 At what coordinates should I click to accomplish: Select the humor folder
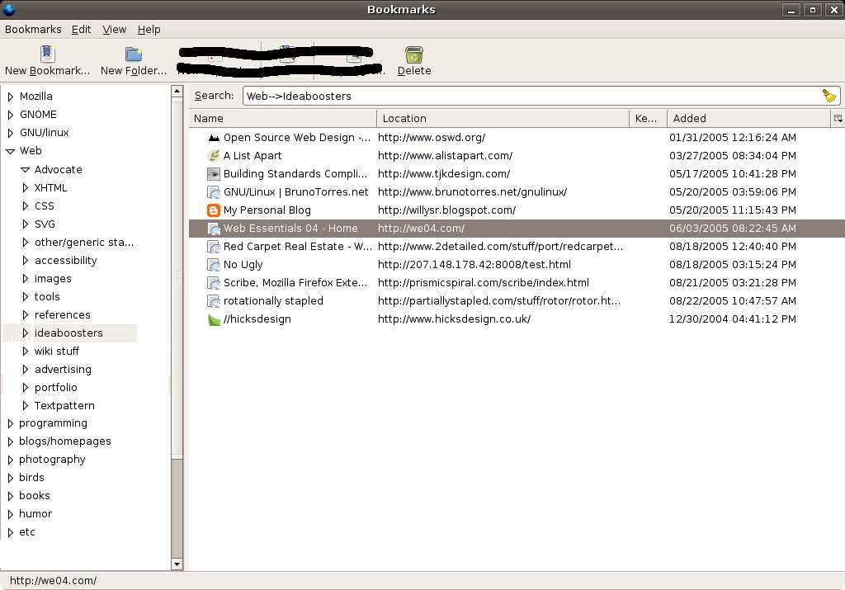tap(35, 514)
